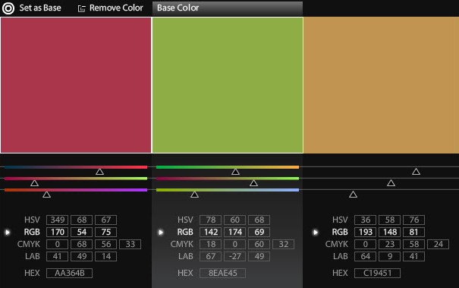Click the RGB field showing 193
The image size is (459, 288).
pos(365,232)
